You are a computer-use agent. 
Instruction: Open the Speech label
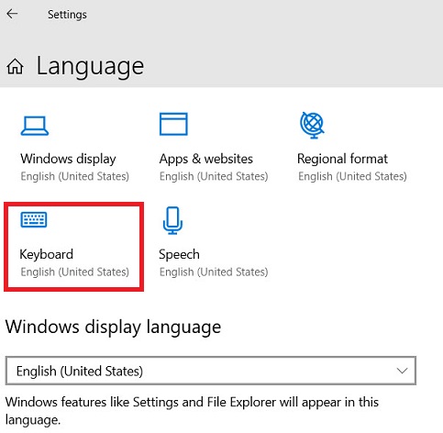coord(179,255)
